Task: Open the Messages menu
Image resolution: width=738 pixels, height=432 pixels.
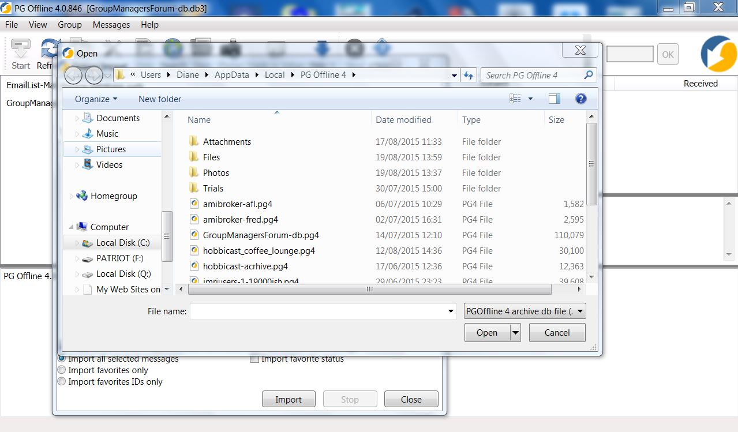Action: (111, 25)
